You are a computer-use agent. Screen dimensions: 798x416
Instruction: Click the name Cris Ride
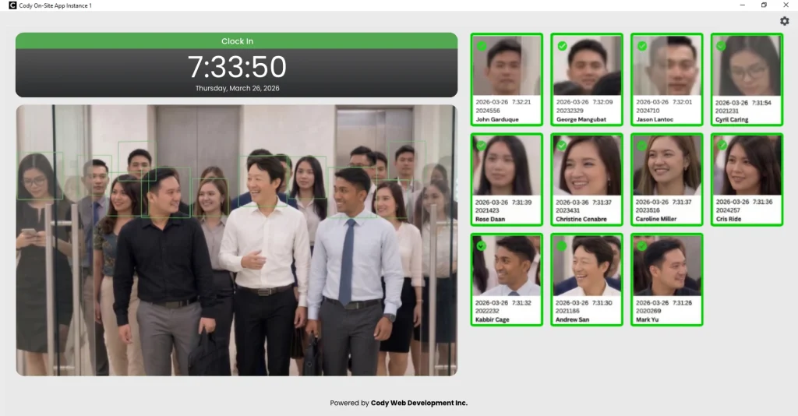coord(729,219)
